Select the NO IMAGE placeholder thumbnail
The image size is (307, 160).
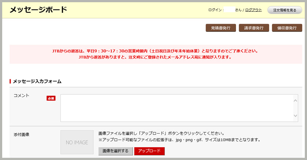pyautogui.click(x=77, y=142)
